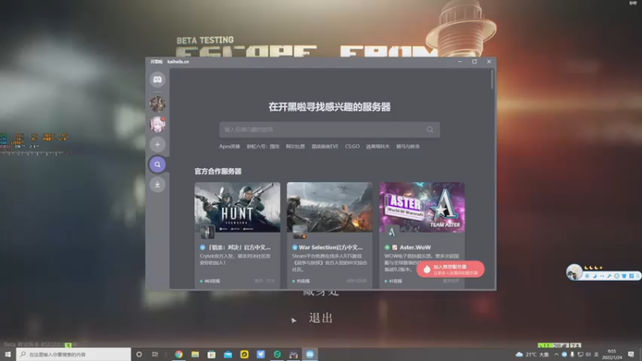
Task: Click the small Aster server avatar icon
Action: point(392,232)
